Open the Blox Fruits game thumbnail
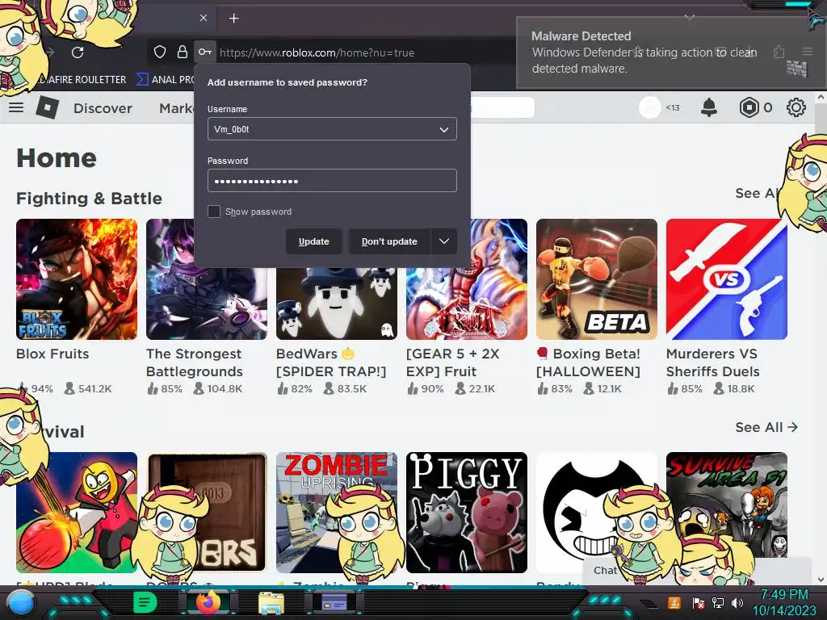 point(77,279)
